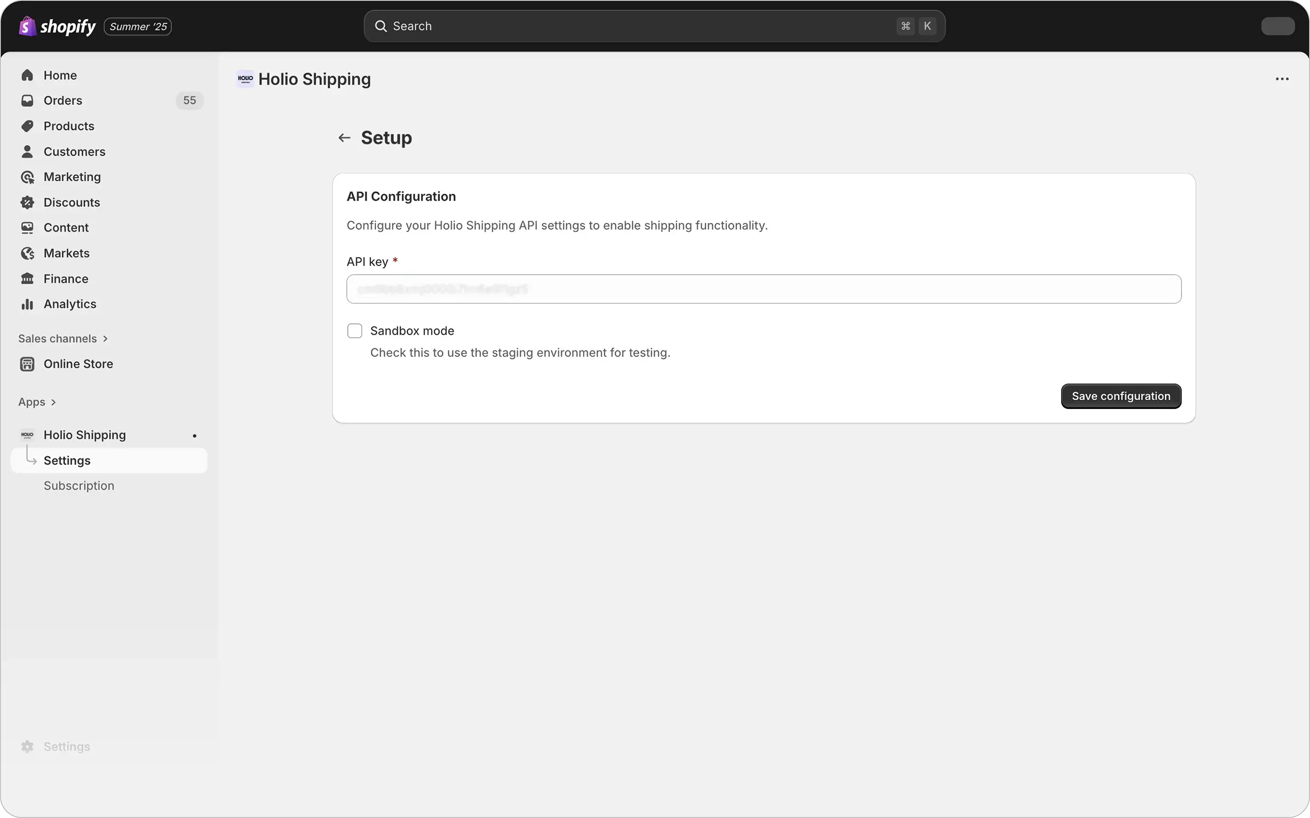The image size is (1310, 818).
Task: Expand the Apps section chevron
Action: coord(53,402)
